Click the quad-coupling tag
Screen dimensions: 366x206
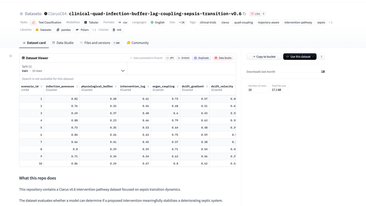(x=244, y=22)
